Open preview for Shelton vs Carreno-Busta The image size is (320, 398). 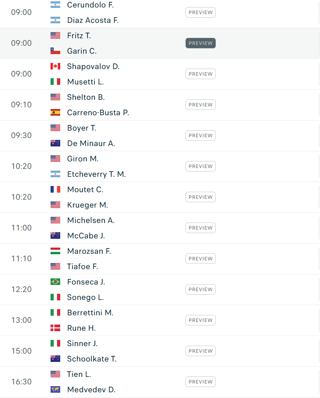[200, 105]
